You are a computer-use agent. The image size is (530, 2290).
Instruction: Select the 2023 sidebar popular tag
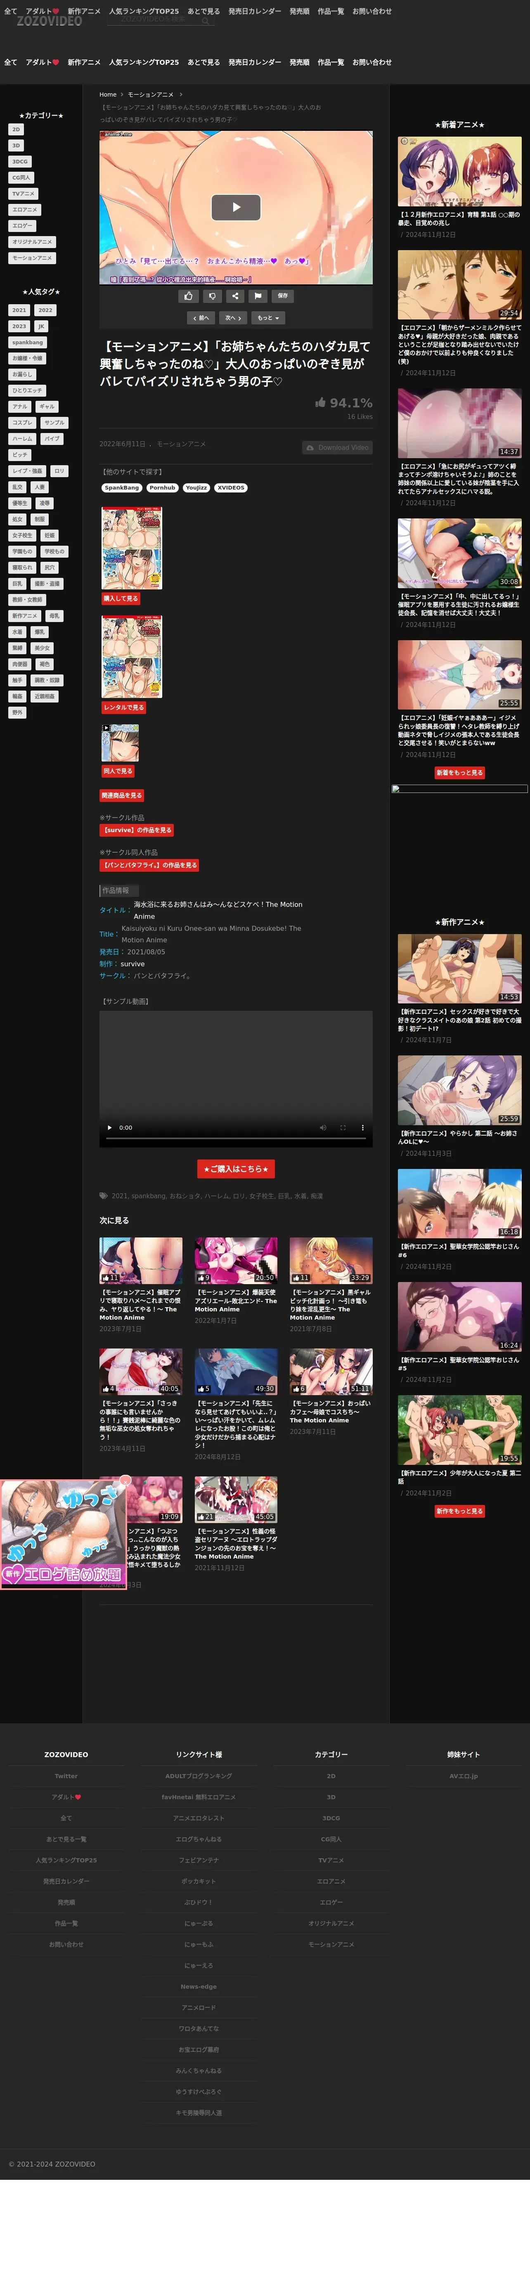(x=19, y=325)
